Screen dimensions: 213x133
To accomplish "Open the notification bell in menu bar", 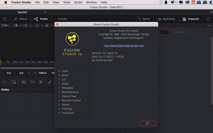I will [166, 2].
